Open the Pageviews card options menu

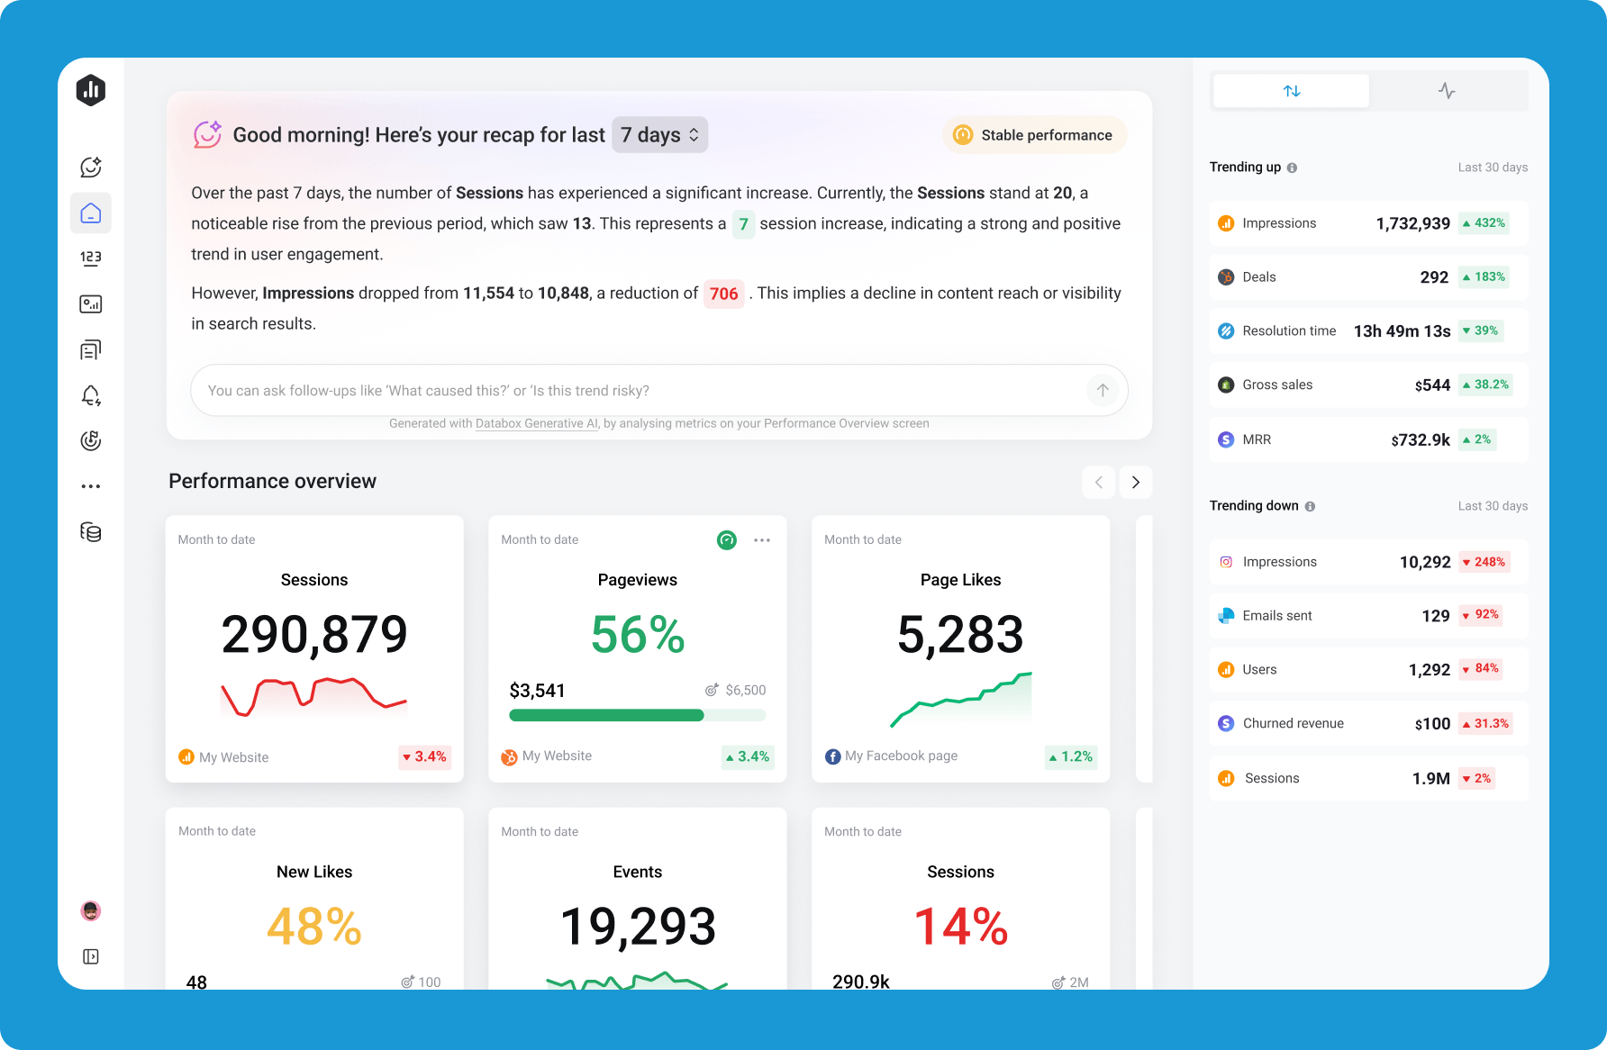(762, 539)
